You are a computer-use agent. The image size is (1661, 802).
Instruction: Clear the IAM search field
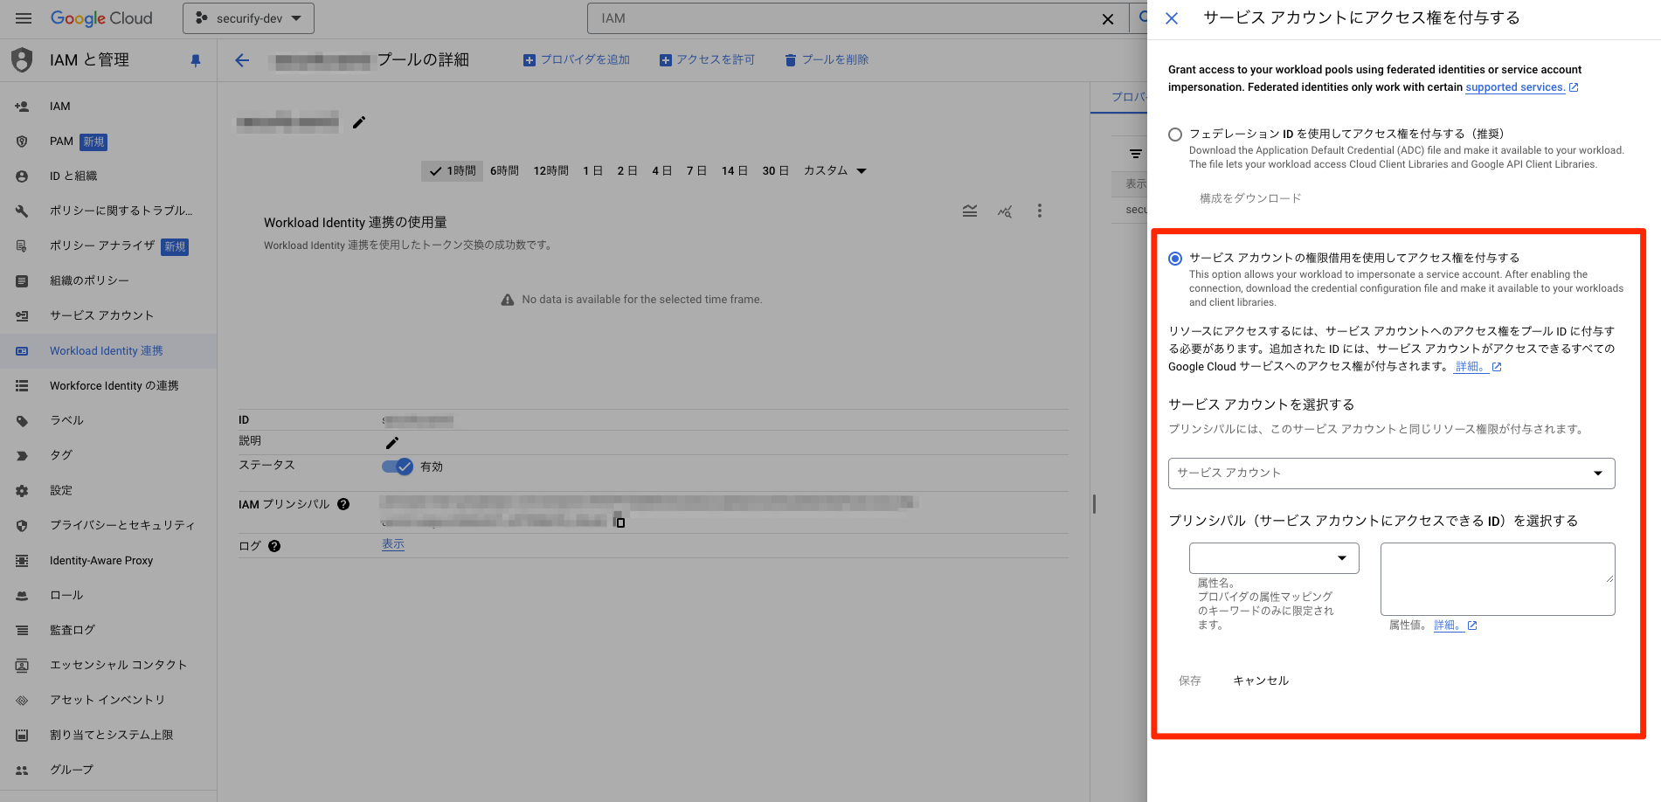[x=1108, y=18]
